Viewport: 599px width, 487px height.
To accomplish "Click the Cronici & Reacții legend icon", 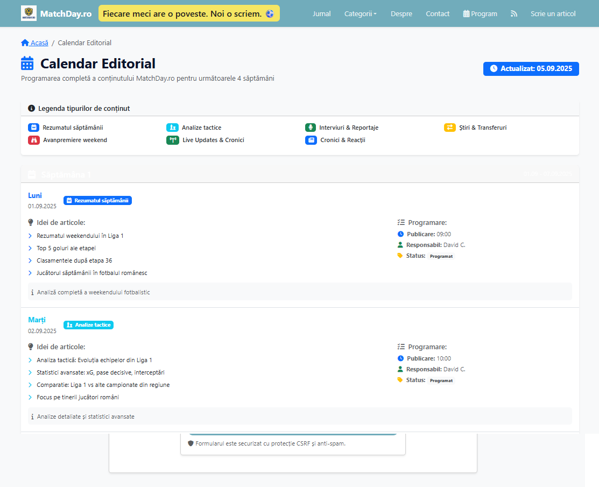I will pos(311,140).
